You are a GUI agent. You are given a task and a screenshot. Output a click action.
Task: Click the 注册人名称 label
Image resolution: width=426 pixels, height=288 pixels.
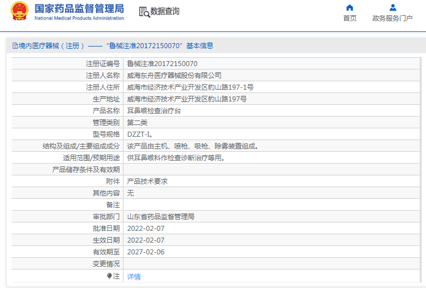point(103,76)
